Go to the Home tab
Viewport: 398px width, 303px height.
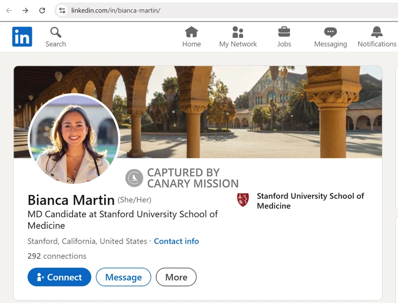click(x=192, y=37)
